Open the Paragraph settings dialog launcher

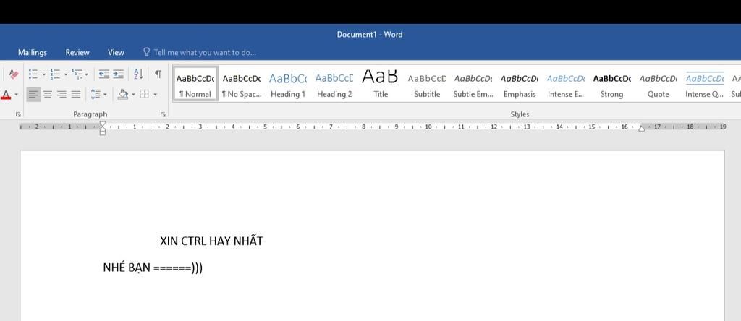163,114
